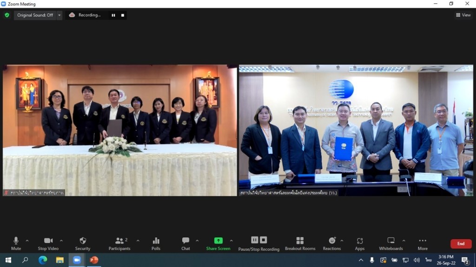Open the Chat panel
The image size is (476, 267).
click(x=185, y=243)
